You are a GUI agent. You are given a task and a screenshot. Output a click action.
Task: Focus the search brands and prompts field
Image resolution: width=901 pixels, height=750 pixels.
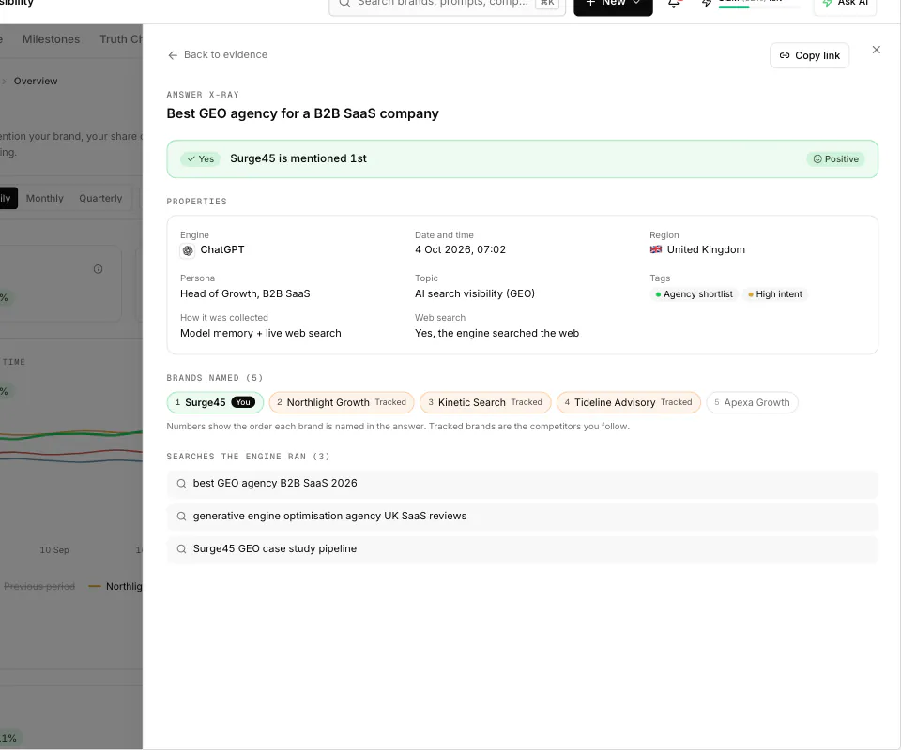tap(447, 5)
